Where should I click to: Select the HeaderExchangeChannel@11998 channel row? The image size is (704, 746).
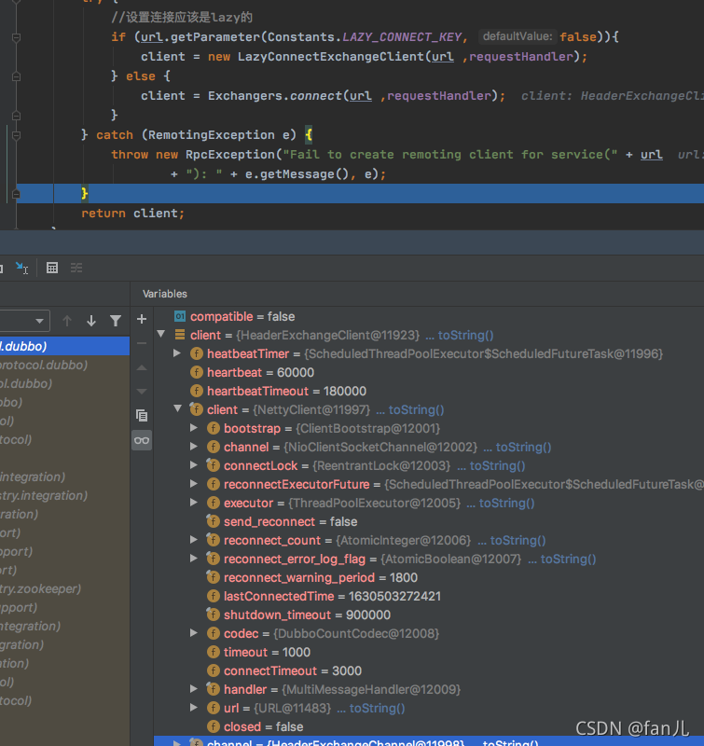[x=429, y=741]
